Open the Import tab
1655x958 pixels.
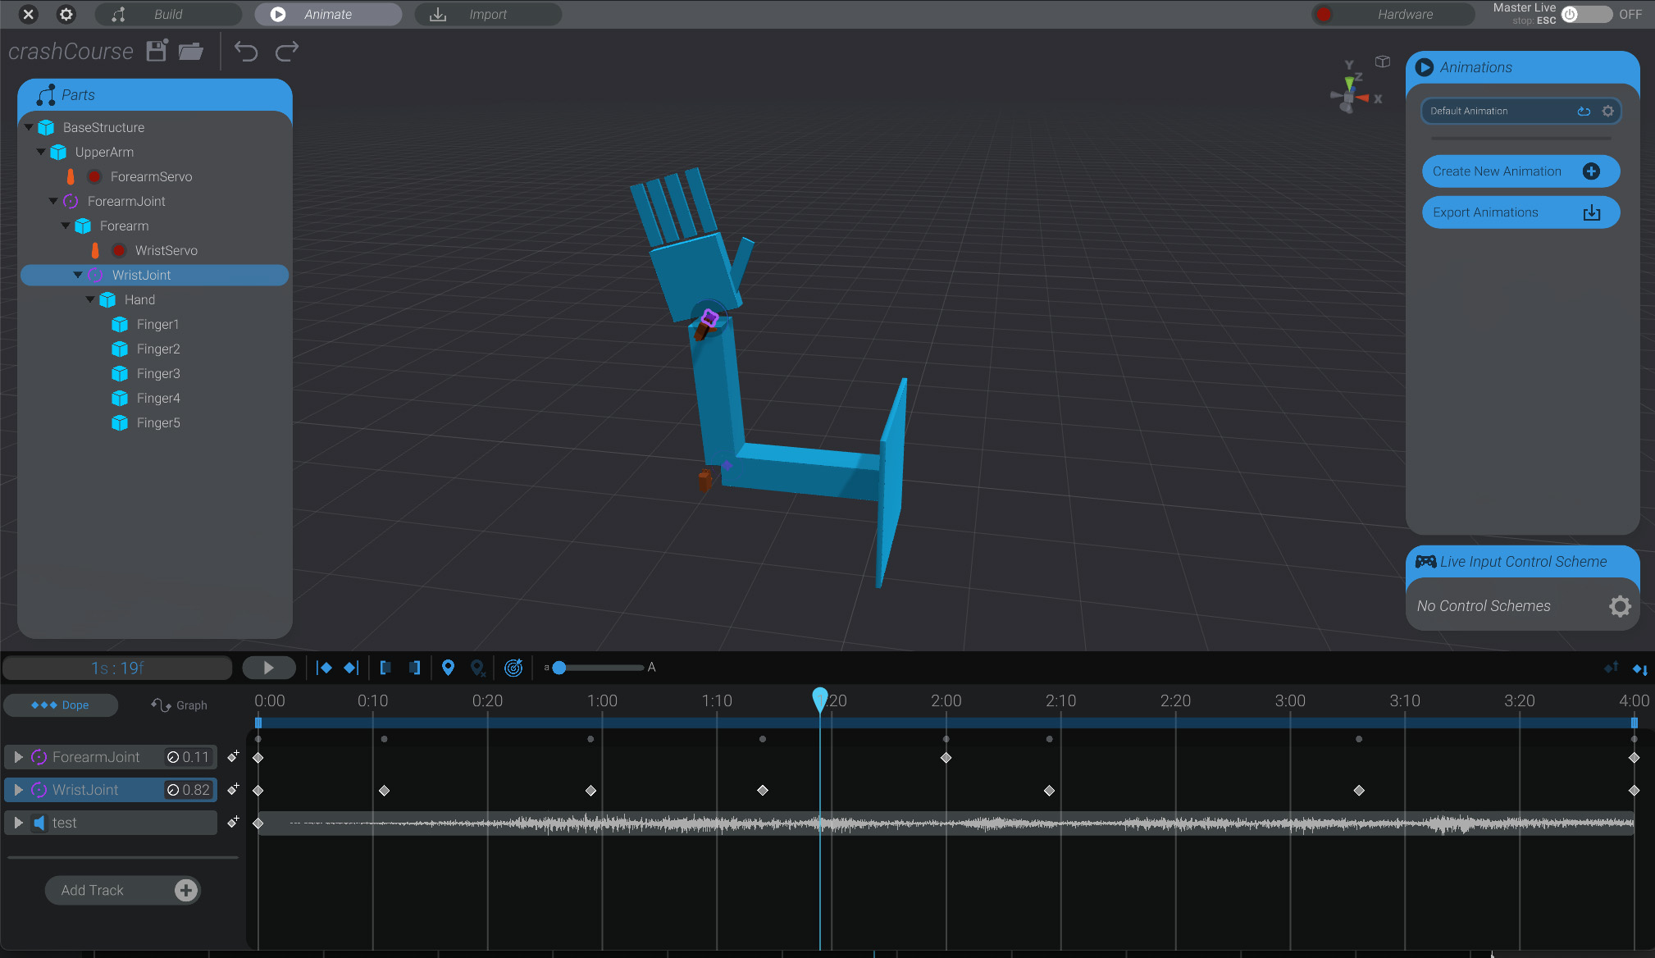click(487, 14)
